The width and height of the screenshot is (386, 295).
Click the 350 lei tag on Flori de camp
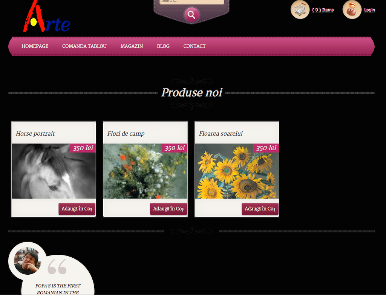175,148
